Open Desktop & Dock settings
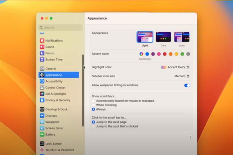 [x=59, y=109]
